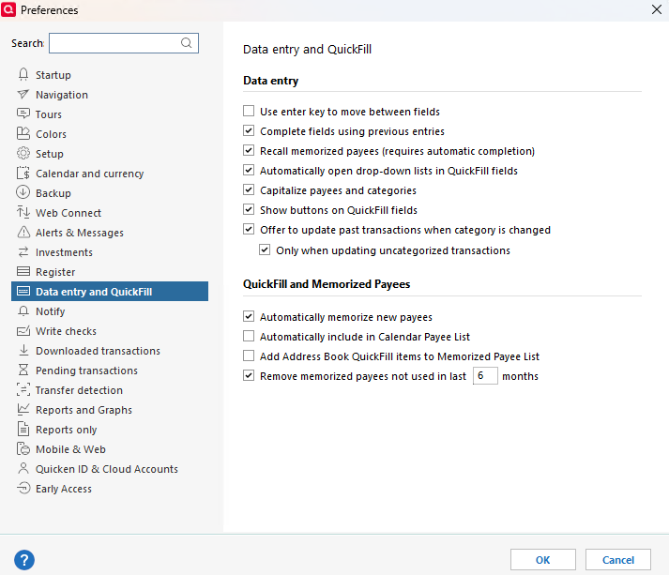Screen dimensions: 669x575
Task: Click the search magnifier icon
Action: [x=187, y=43]
